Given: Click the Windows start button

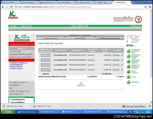Looking at the screenshot, I should coord(8,112).
